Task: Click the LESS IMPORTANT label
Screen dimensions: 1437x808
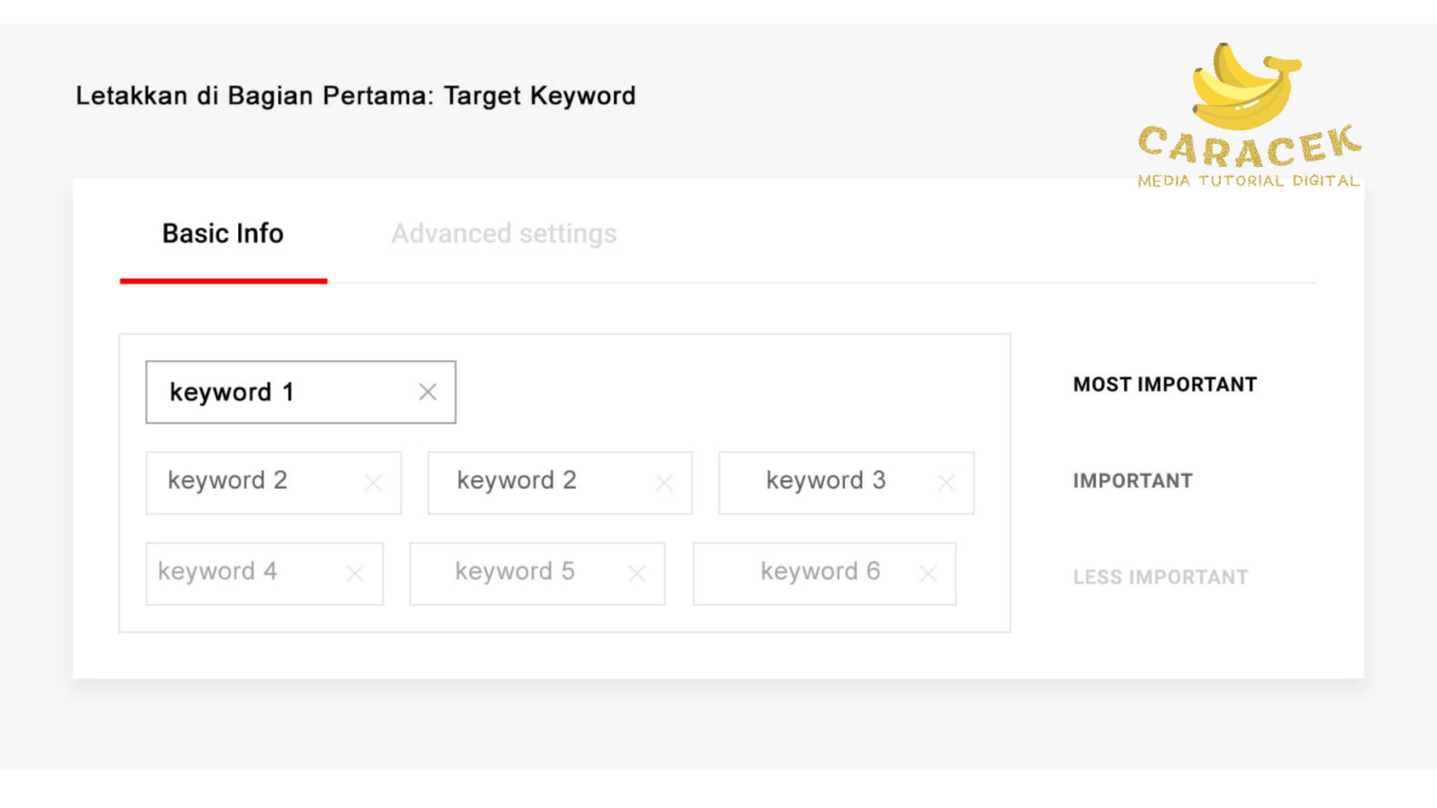Action: point(1161,577)
